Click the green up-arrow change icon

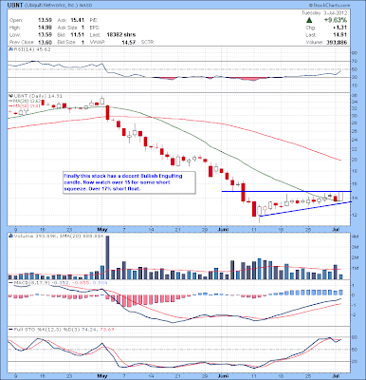309,21
